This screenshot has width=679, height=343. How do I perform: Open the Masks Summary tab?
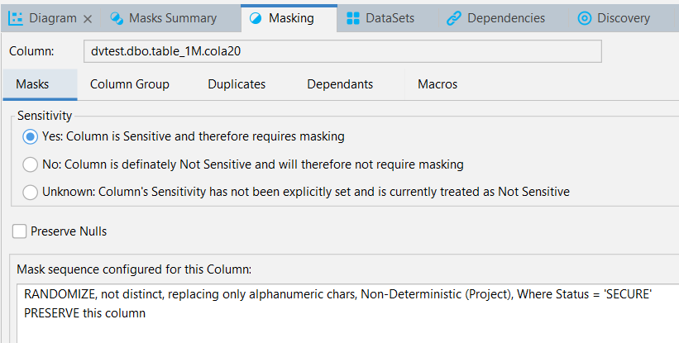tap(170, 18)
